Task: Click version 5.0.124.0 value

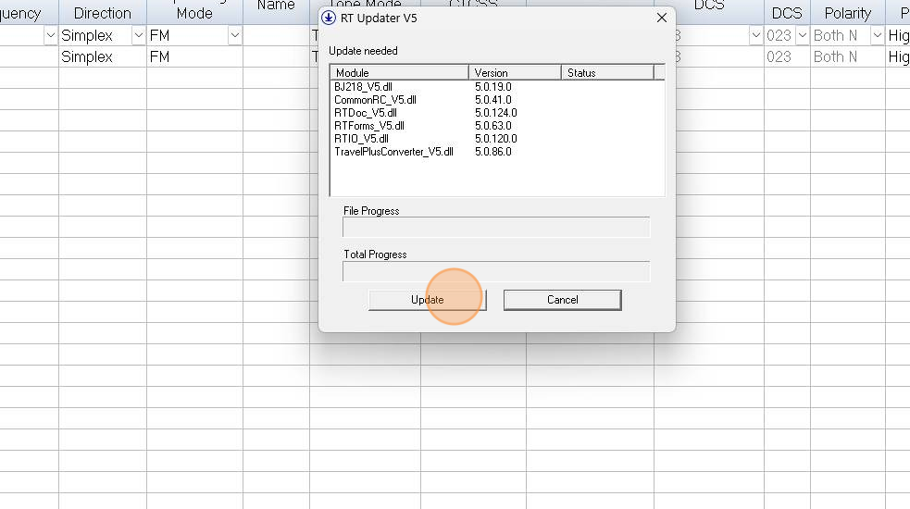Action: (x=495, y=113)
